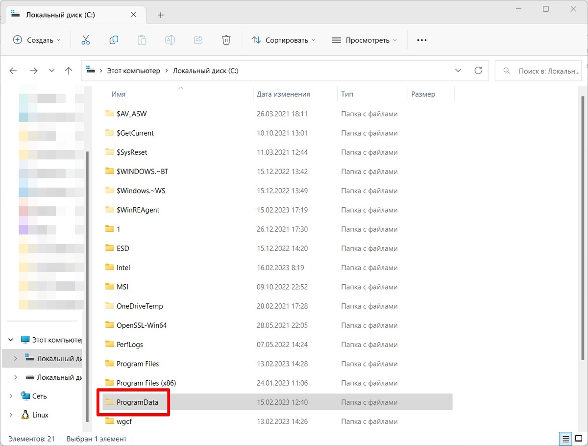Go back with the left arrow

(x=13, y=71)
